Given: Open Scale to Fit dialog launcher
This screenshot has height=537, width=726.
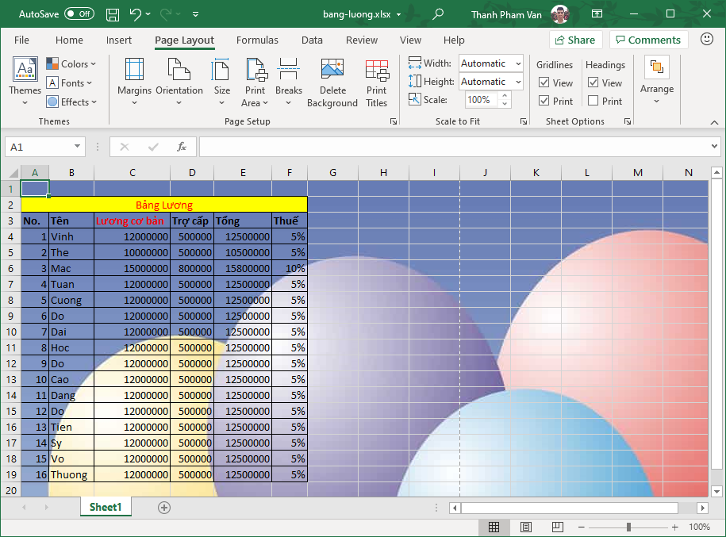Looking at the screenshot, I should pyautogui.click(x=524, y=121).
